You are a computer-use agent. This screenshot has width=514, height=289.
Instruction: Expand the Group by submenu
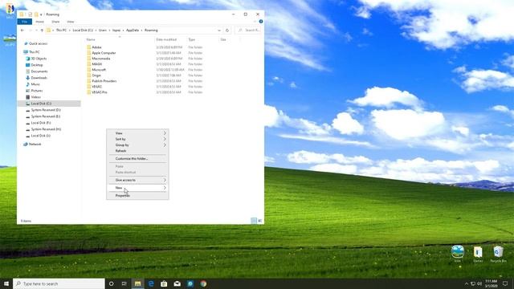(x=137, y=144)
